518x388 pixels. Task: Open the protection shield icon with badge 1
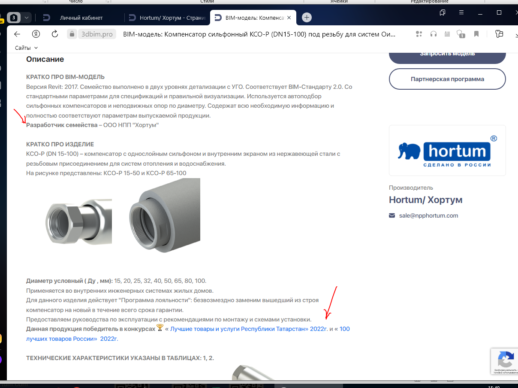point(461,34)
